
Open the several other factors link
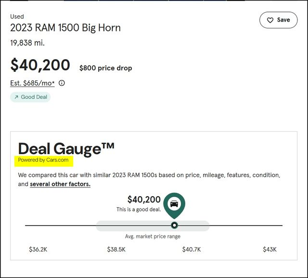pos(60,184)
